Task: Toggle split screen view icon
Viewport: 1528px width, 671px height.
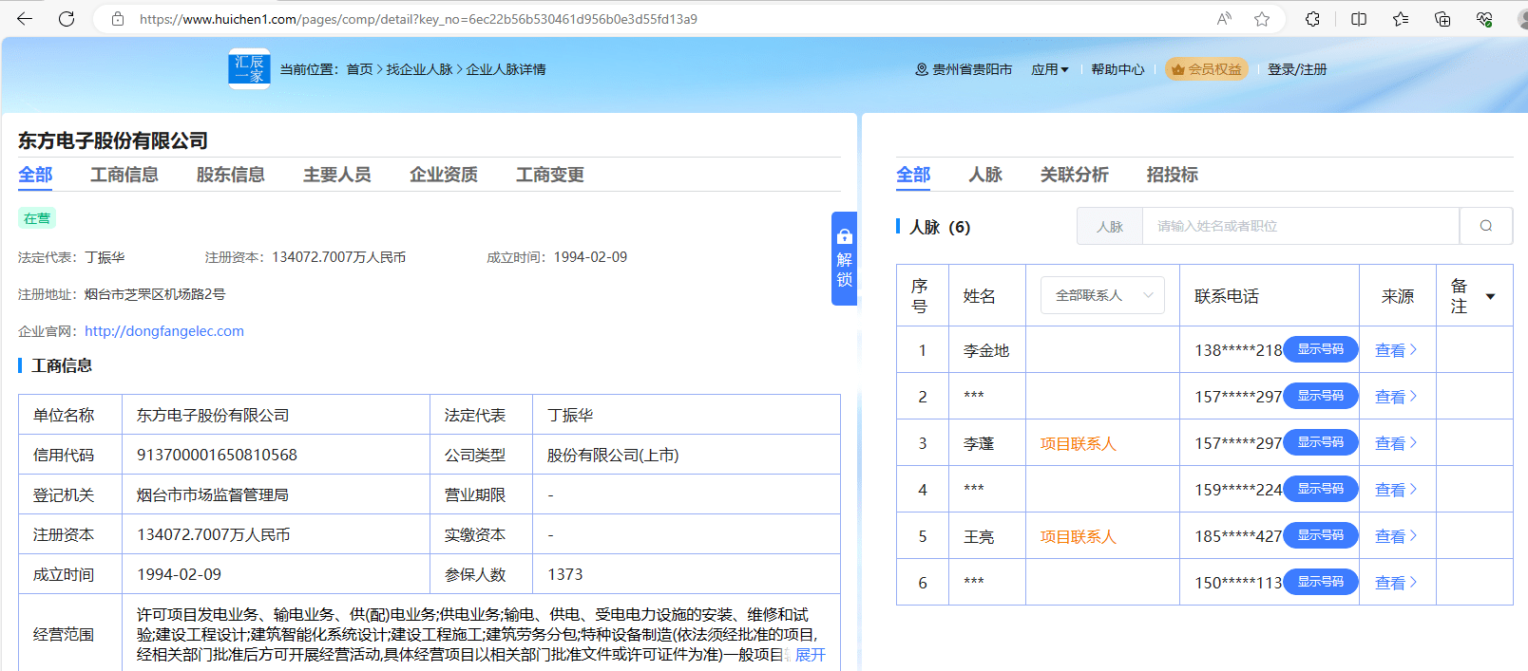Action: pyautogui.click(x=1359, y=19)
